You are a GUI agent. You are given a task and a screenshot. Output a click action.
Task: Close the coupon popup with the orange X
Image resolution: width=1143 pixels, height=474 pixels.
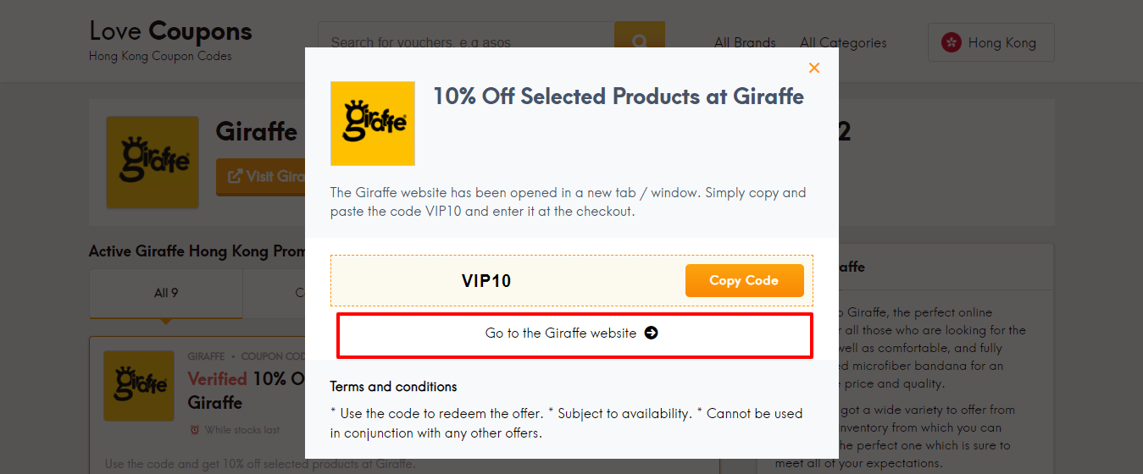pyautogui.click(x=814, y=68)
